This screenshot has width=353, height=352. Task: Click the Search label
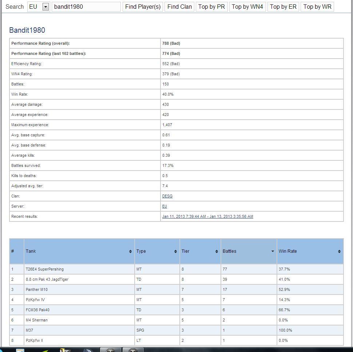click(x=15, y=7)
